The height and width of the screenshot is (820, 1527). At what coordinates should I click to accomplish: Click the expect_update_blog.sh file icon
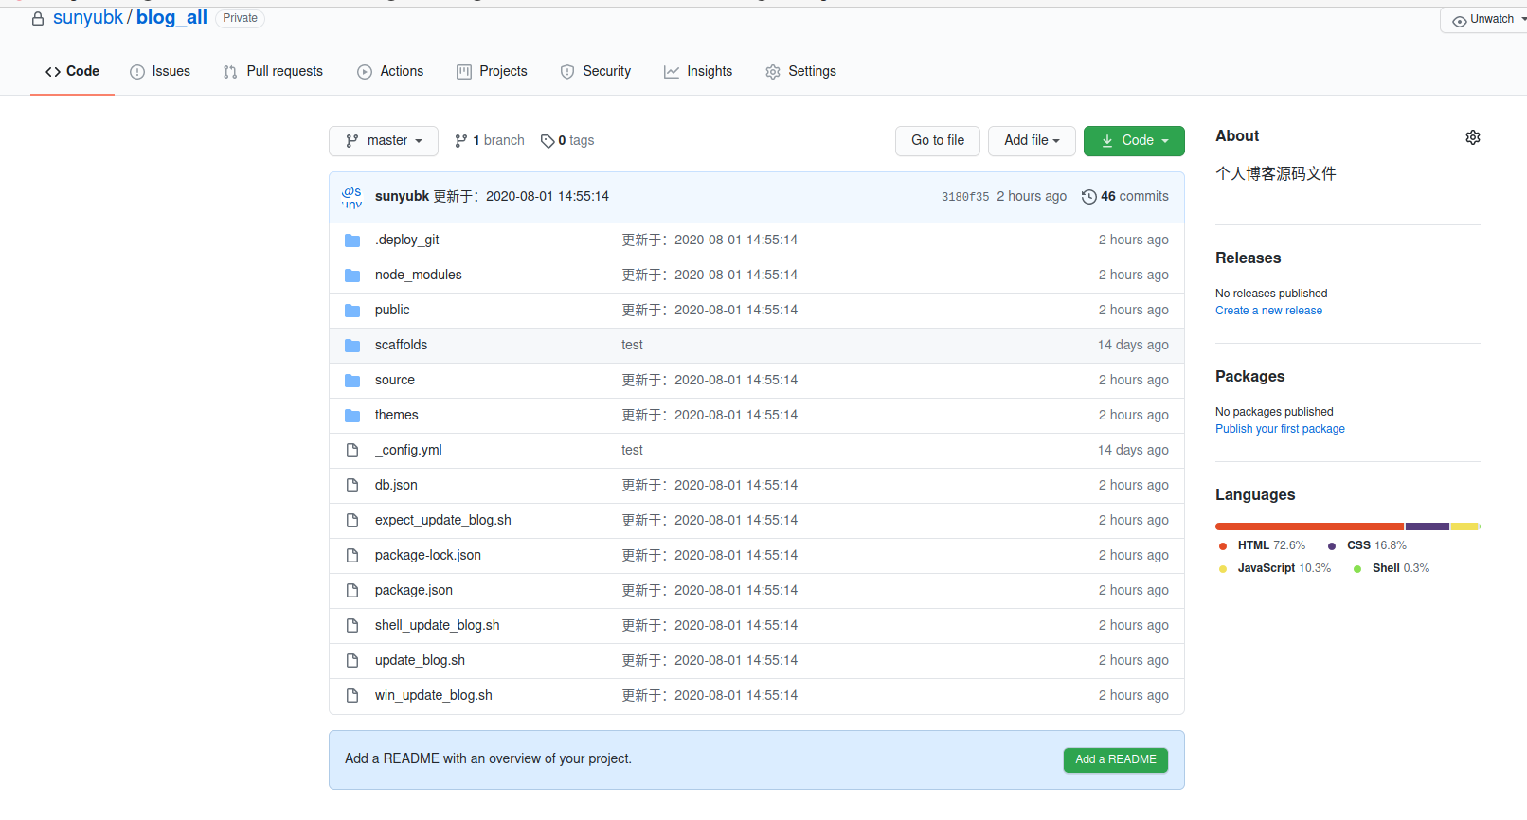tap(352, 521)
